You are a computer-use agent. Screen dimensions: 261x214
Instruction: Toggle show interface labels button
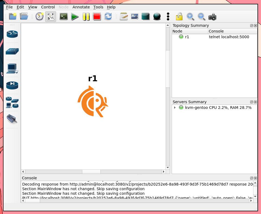(51, 17)
